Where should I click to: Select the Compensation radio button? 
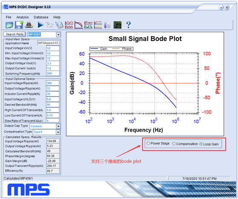coord(174,144)
